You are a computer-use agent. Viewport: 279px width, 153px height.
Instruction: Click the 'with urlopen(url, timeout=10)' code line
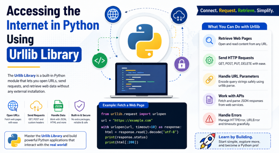pyautogui.click(x=141, y=127)
